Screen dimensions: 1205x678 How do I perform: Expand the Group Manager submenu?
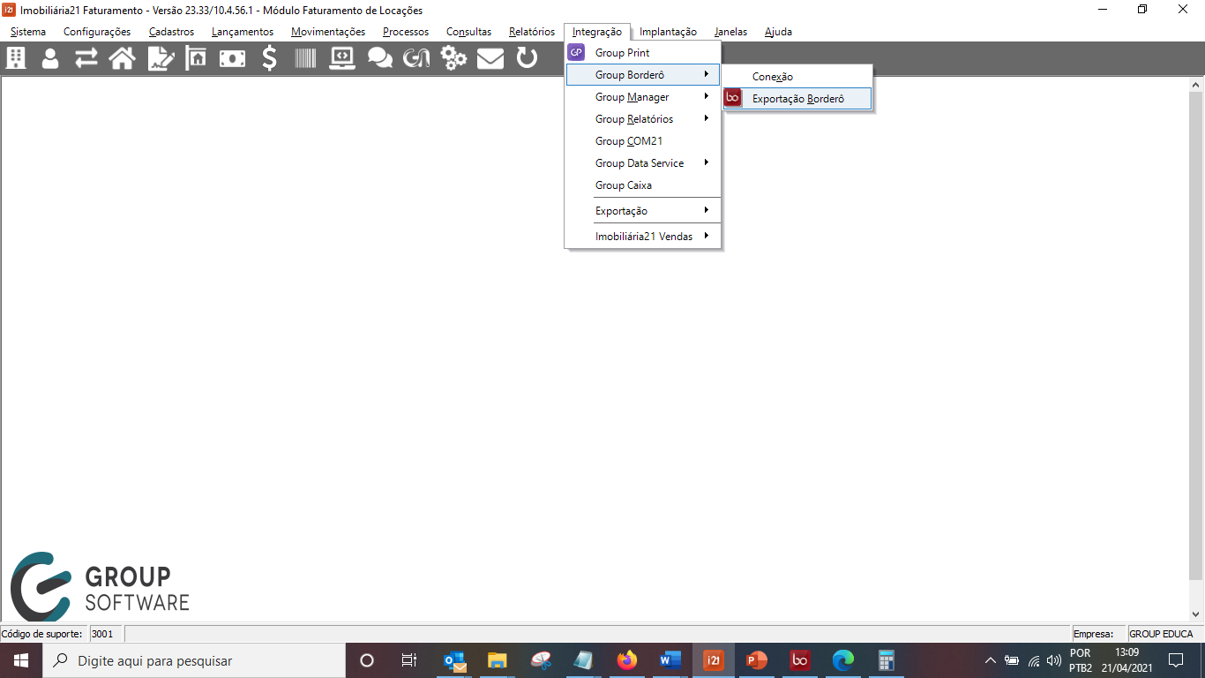pos(643,97)
